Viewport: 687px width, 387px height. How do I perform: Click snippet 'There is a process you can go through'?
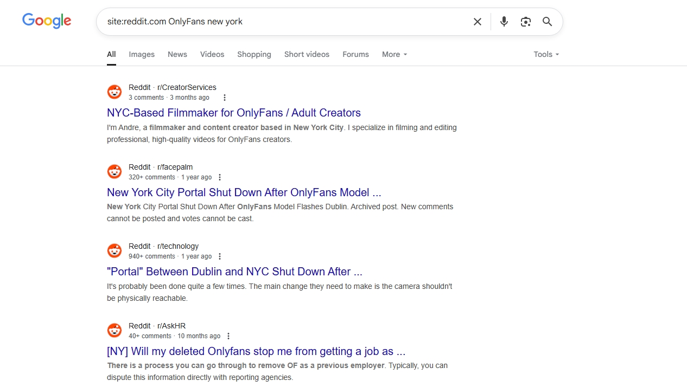point(277,371)
